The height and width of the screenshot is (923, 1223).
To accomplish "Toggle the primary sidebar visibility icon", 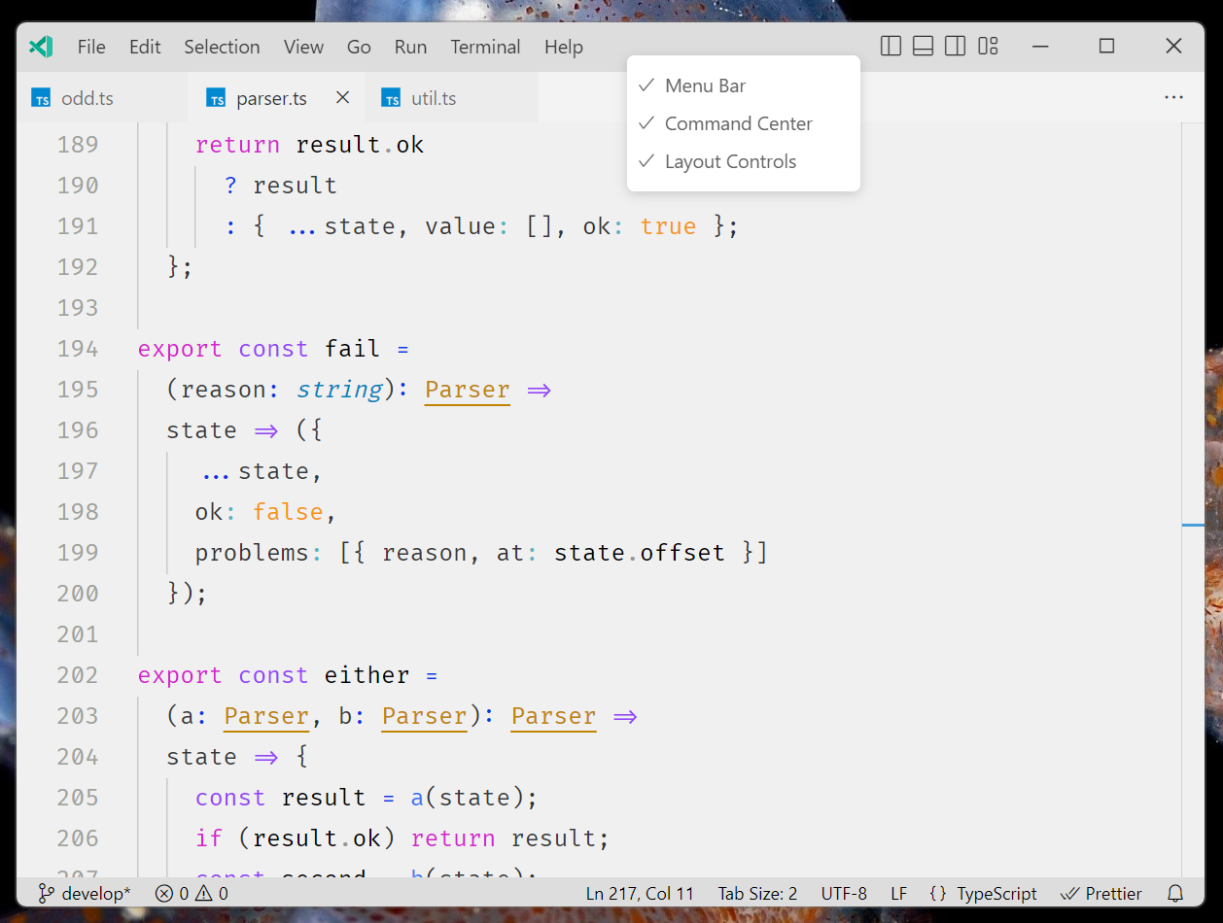I will click(x=890, y=45).
